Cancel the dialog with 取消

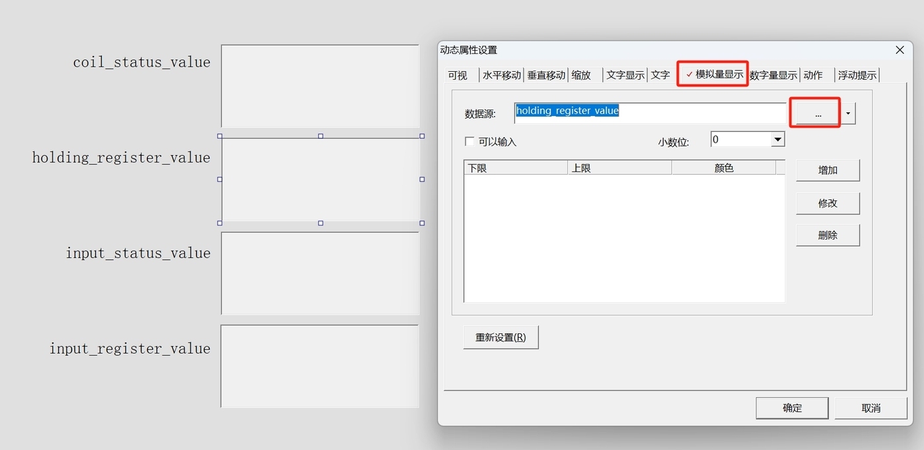[x=871, y=408]
